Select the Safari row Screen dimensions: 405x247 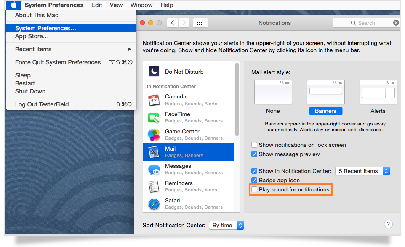[x=189, y=204]
